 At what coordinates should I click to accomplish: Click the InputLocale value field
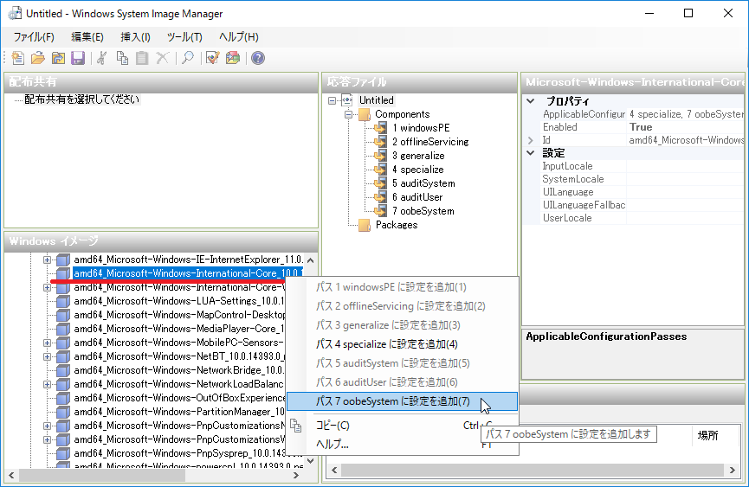(685, 166)
